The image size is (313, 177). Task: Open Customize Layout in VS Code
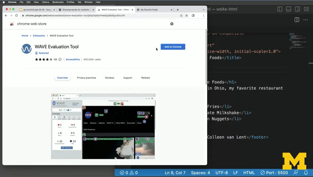tap(306, 9)
